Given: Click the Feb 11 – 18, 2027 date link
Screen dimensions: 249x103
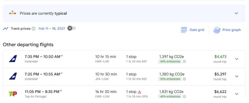Looking at the screenshot, I should pyautogui.click(x=52, y=29).
